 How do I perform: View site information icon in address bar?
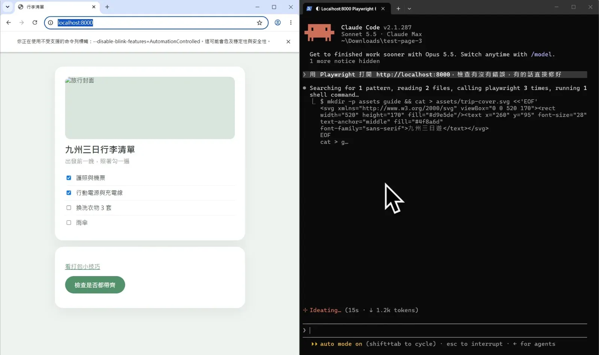pyautogui.click(x=51, y=22)
